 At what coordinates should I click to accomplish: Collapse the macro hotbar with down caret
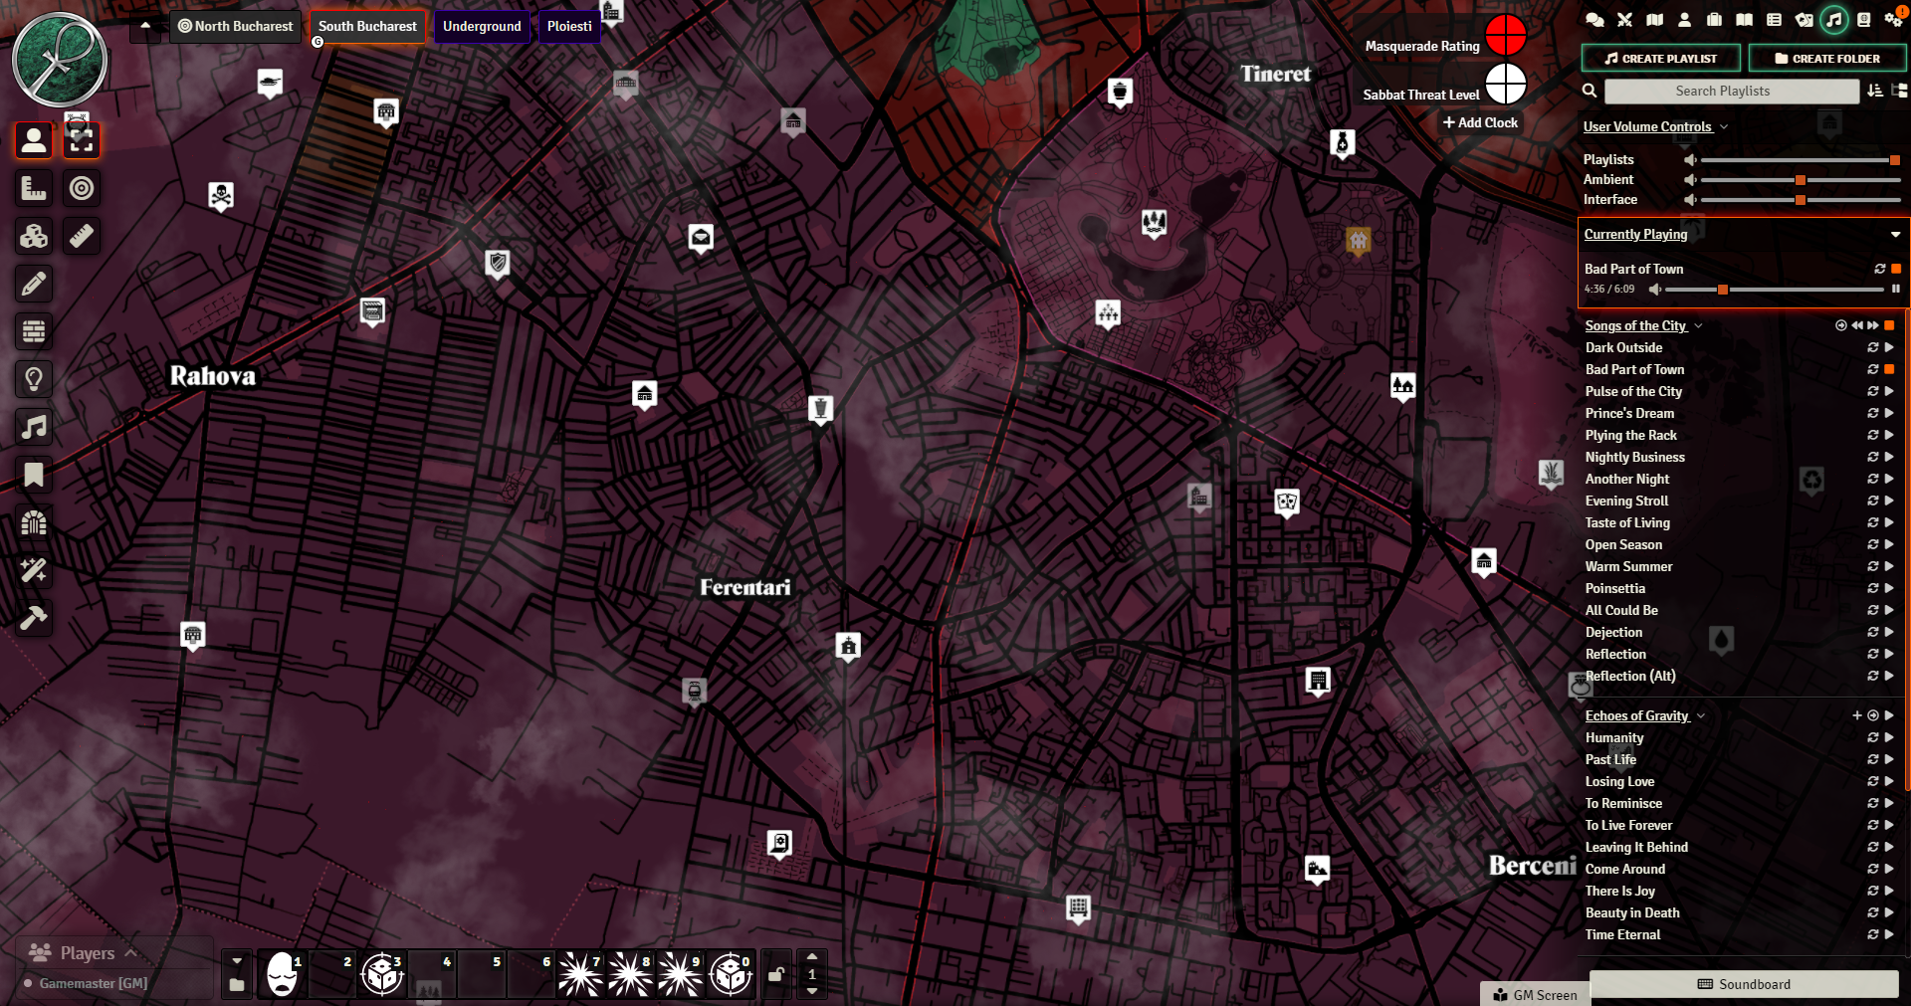coord(237,961)
